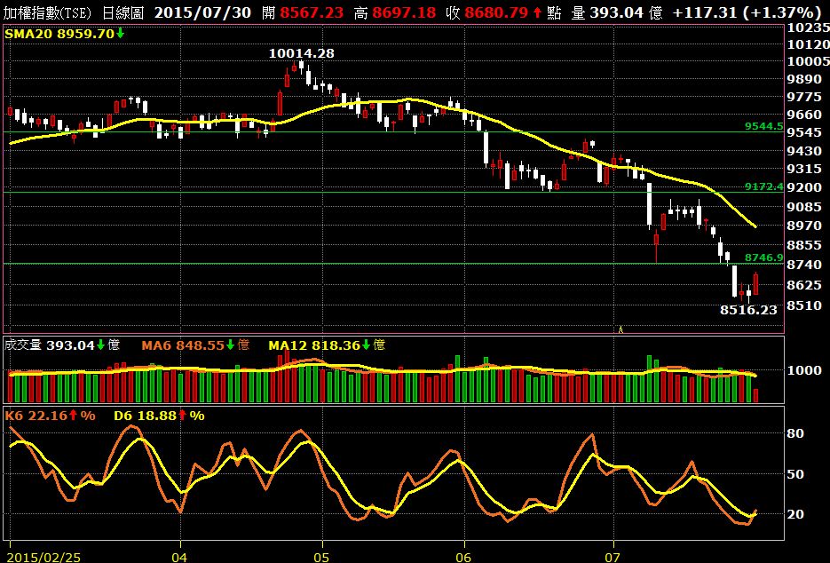Select the month 06 time axis label

point(463,557)
